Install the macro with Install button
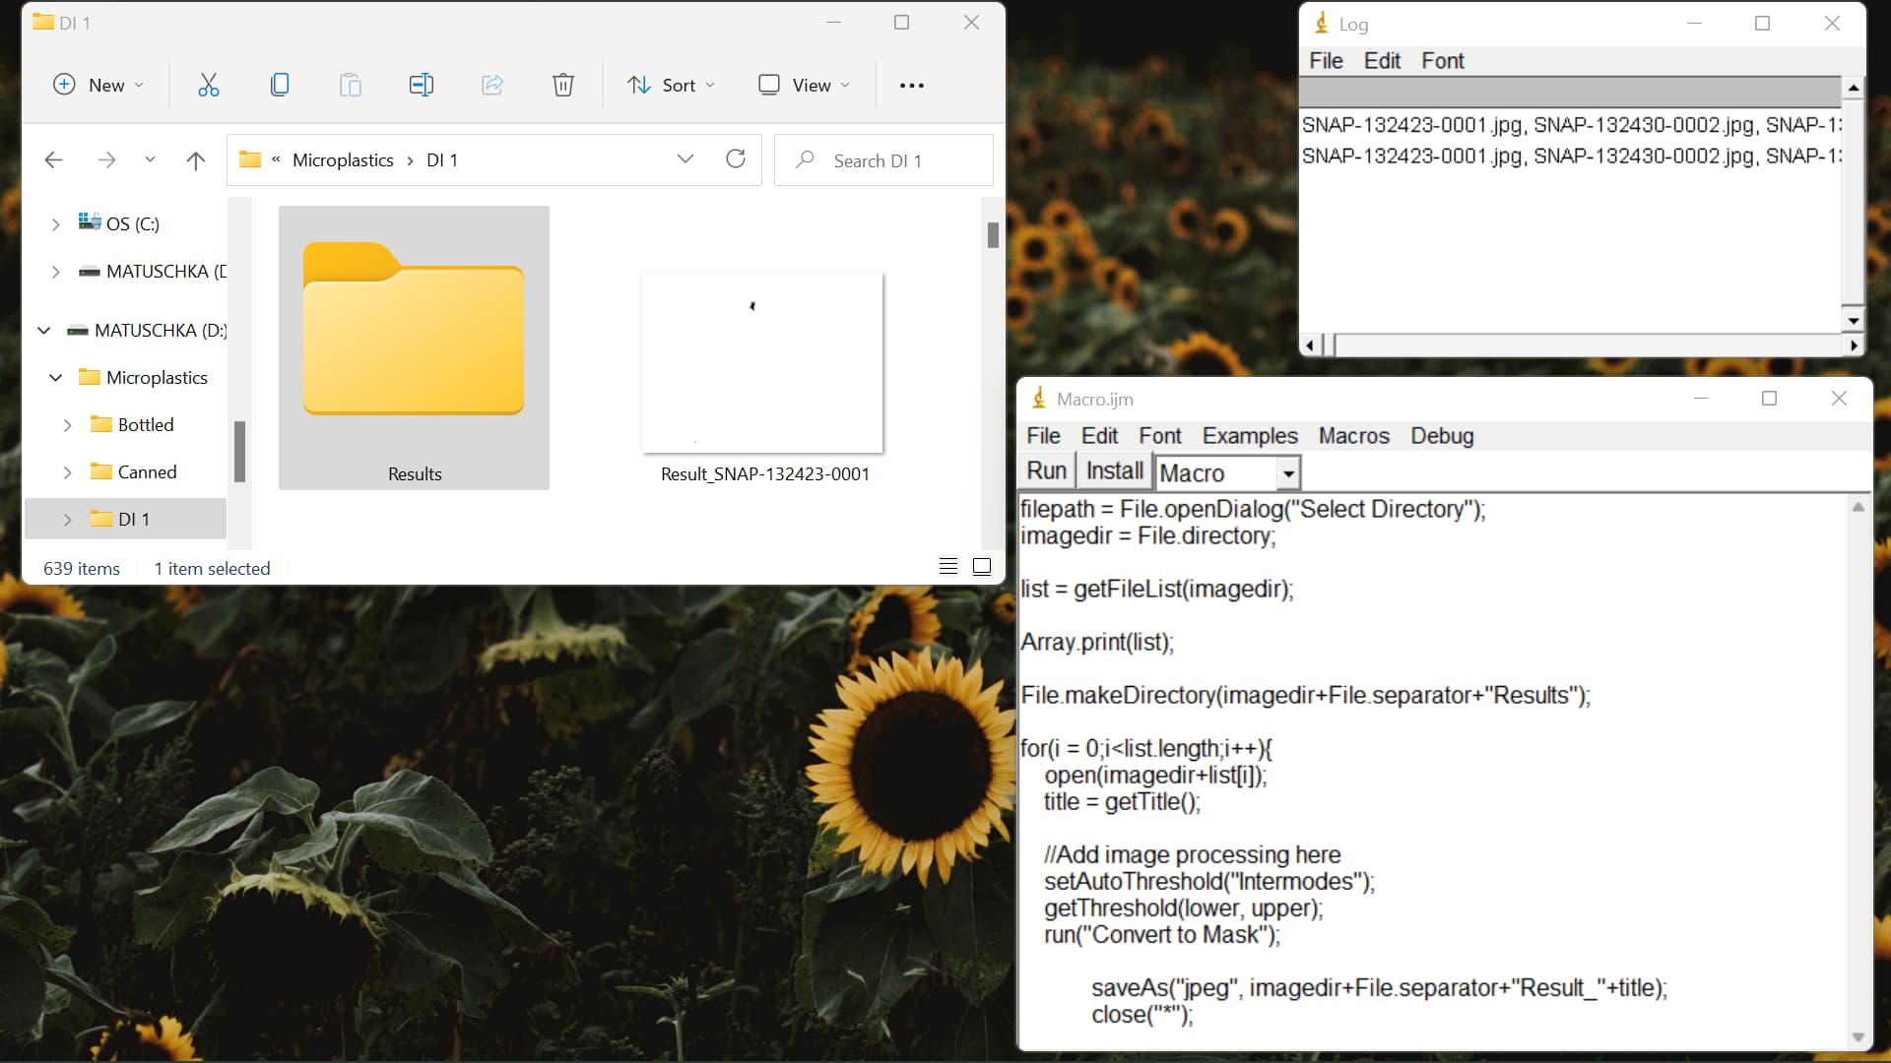1891x1063 pixels. 1113,470
